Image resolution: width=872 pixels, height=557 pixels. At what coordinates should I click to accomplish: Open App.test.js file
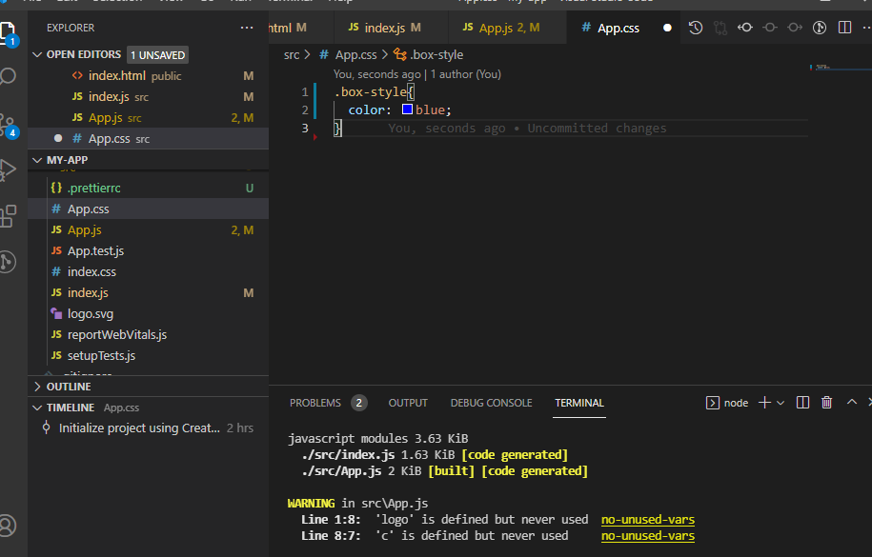coord(148,250)
